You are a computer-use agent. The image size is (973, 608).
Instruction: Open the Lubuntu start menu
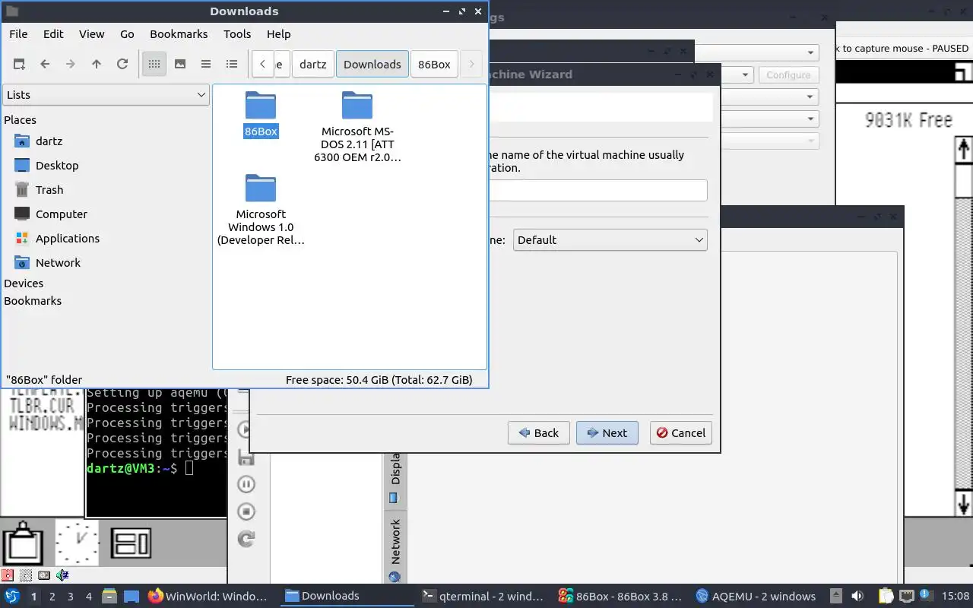pyautogui.click(x=12, y=597)
